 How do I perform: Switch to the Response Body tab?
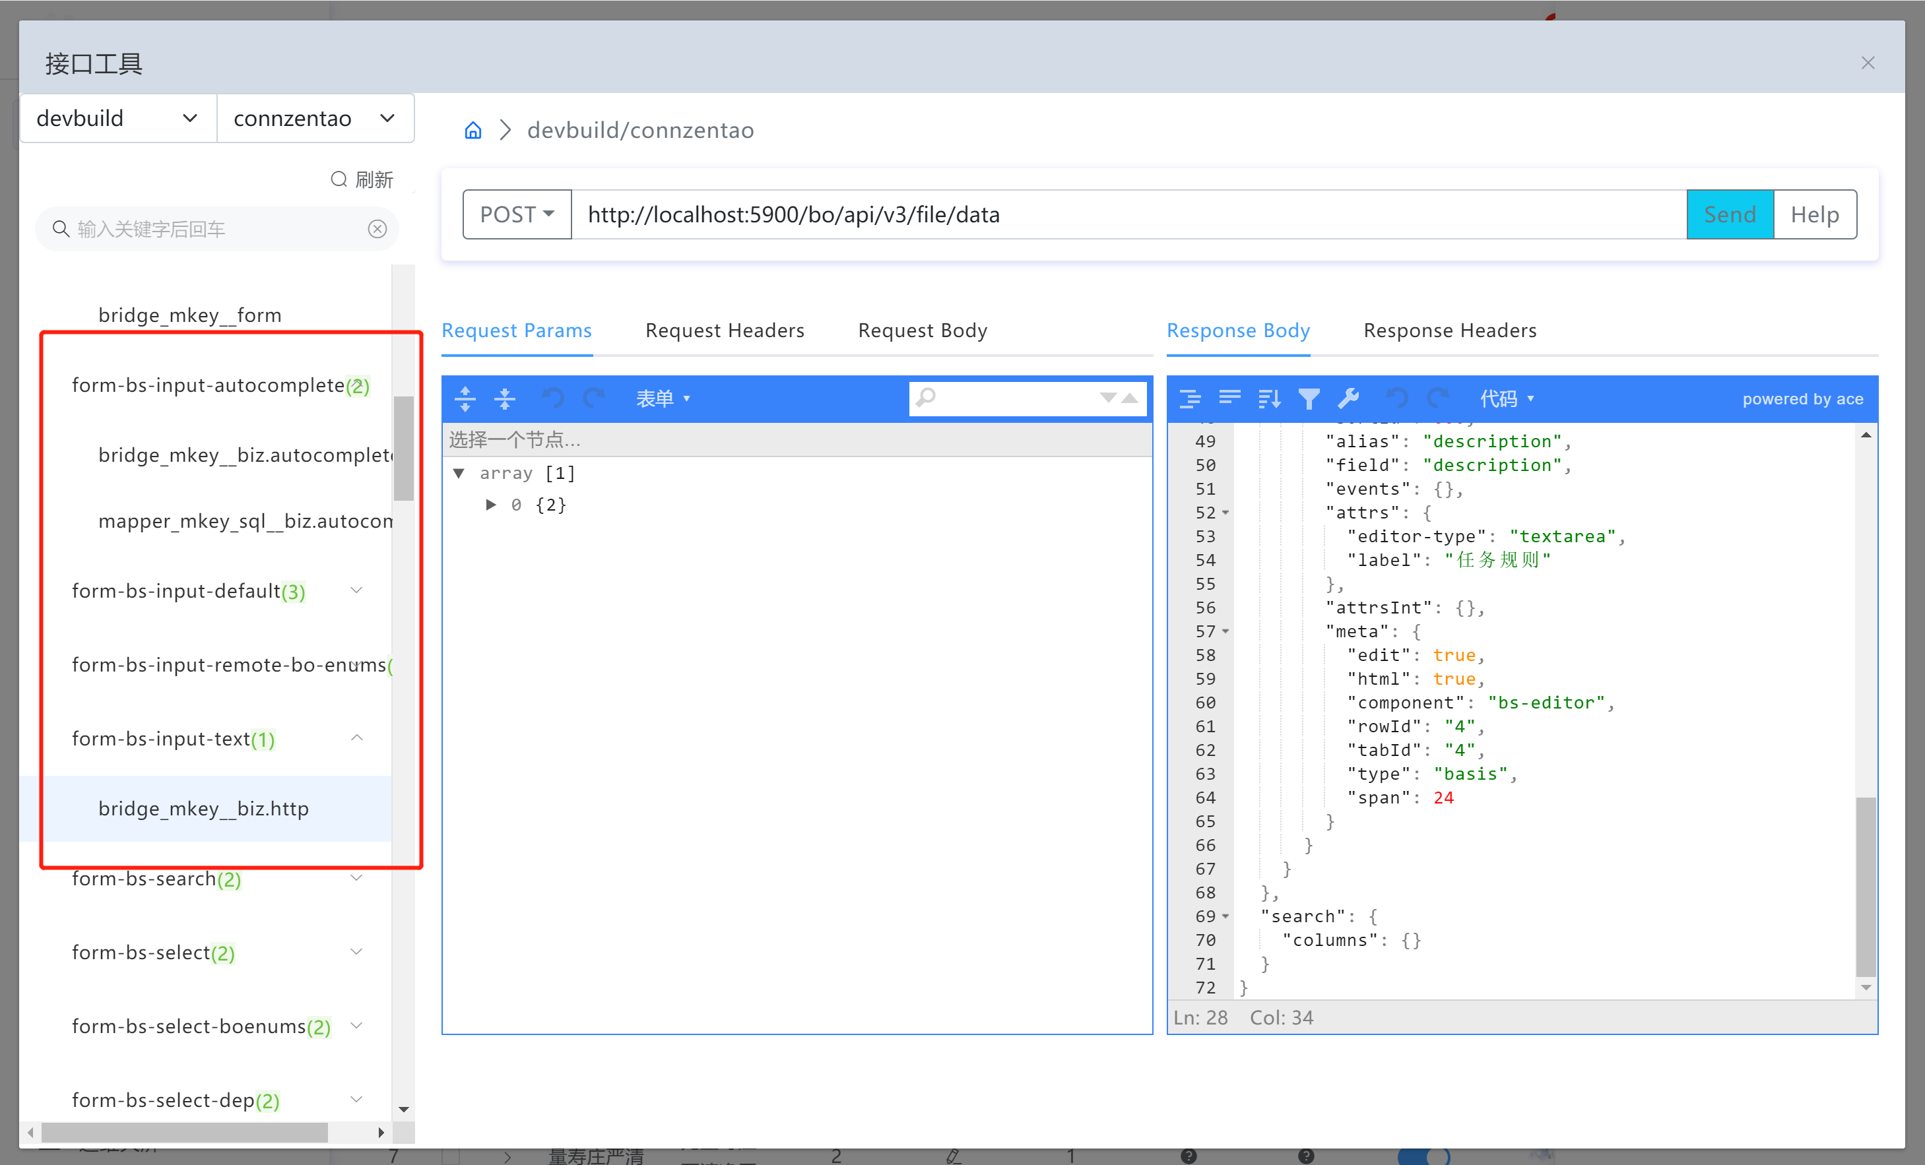coord(1238,331)
